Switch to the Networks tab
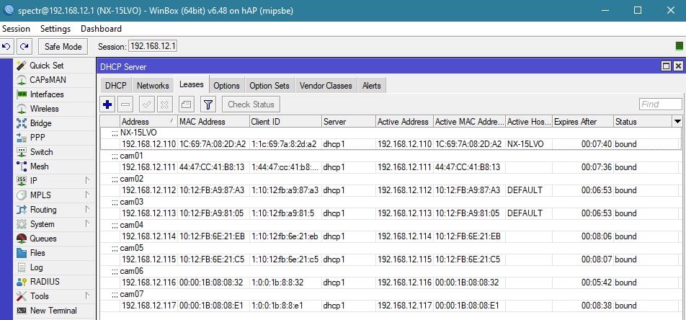This screenshot has width=686, height=320. pos(153,86)
